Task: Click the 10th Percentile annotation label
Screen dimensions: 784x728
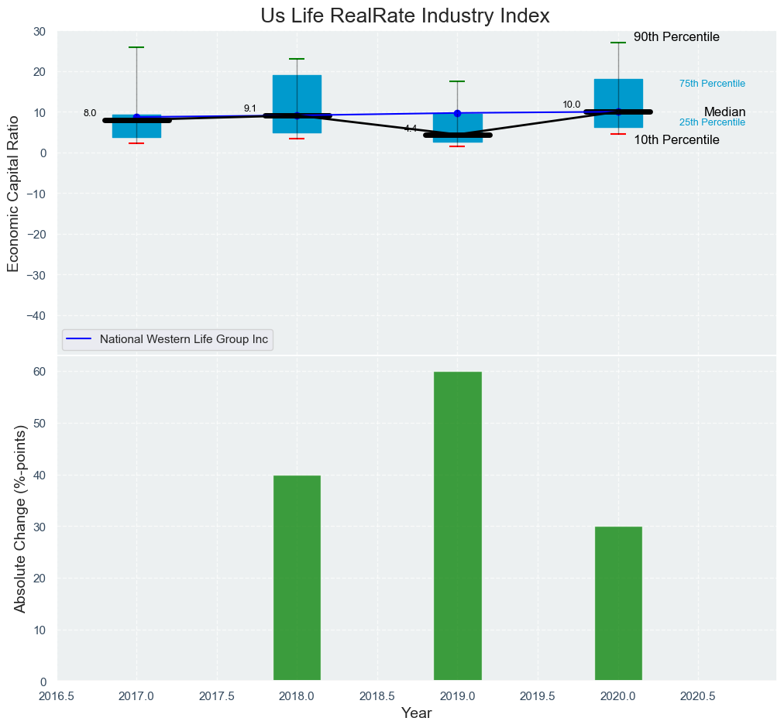Action: pos(676,140)
